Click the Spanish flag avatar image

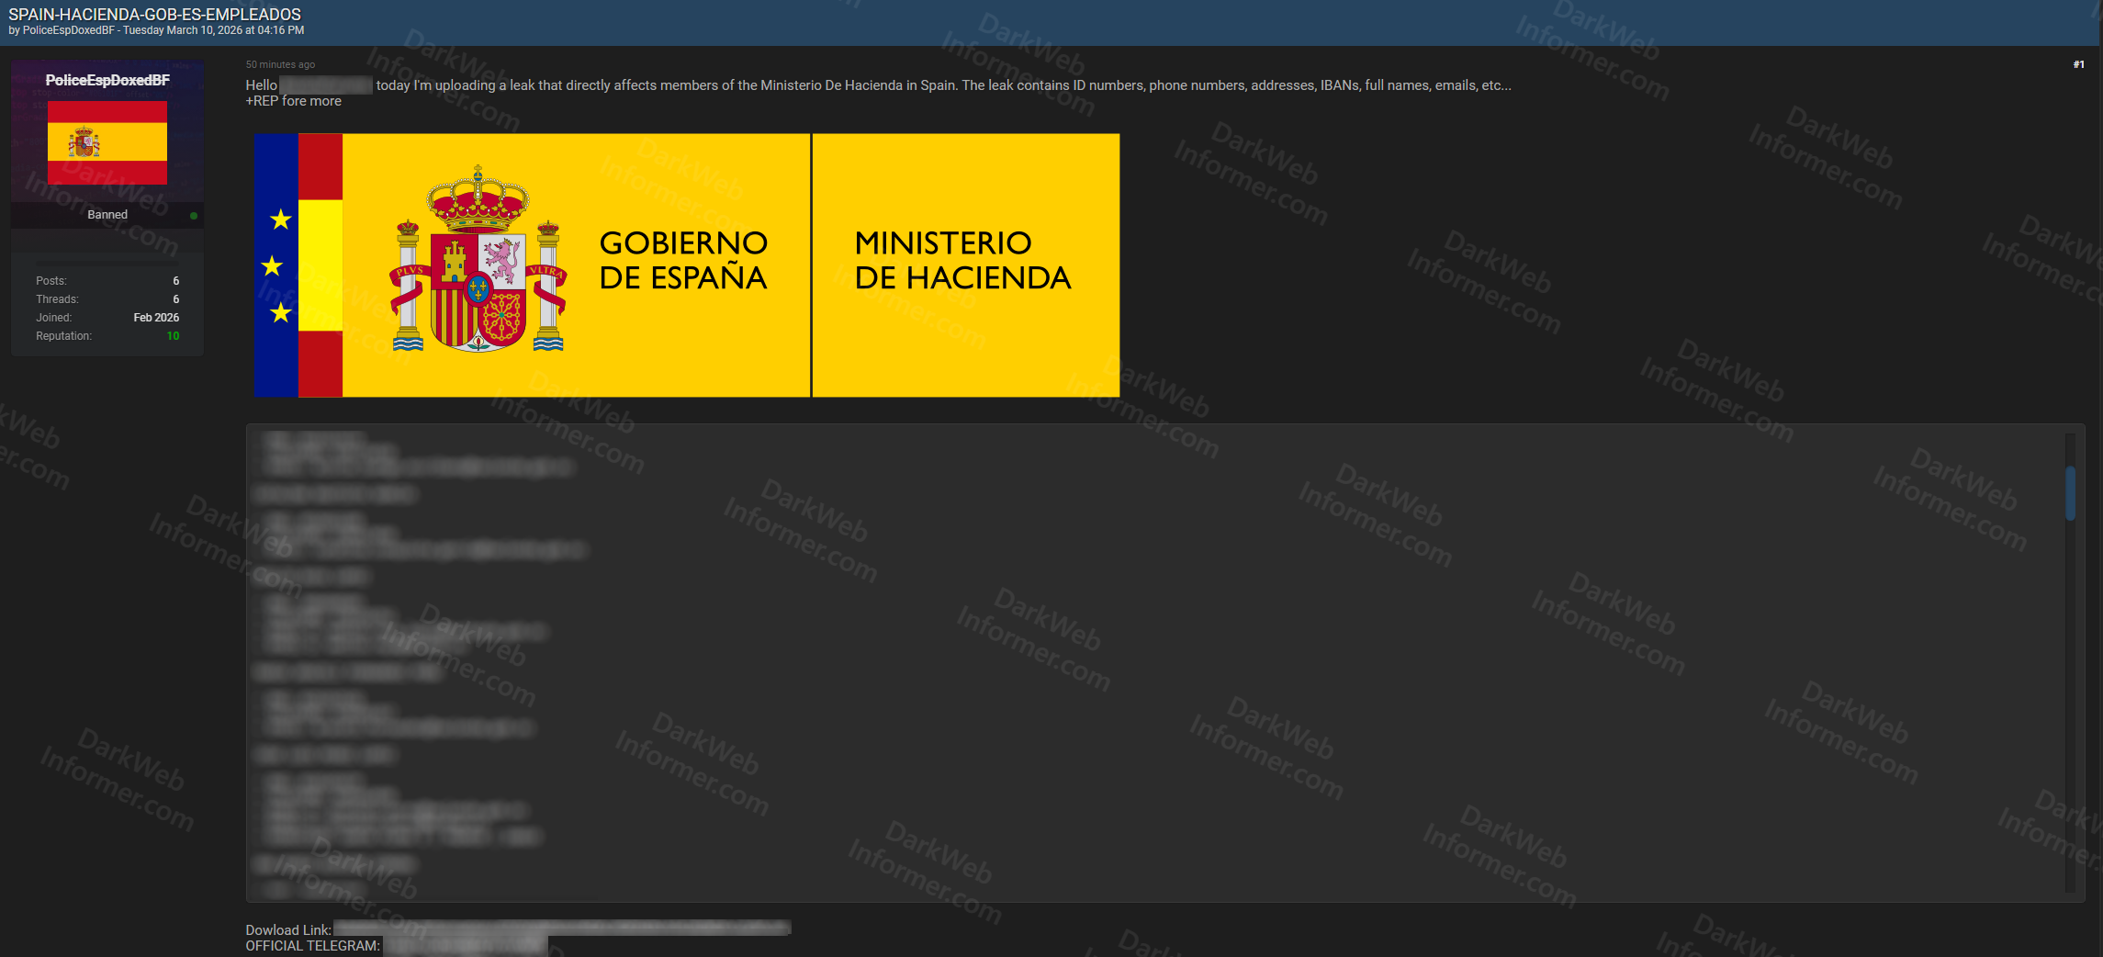coord(107,141)
